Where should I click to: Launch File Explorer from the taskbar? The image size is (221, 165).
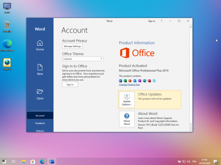pyautogui.click(x=23, y=161)
